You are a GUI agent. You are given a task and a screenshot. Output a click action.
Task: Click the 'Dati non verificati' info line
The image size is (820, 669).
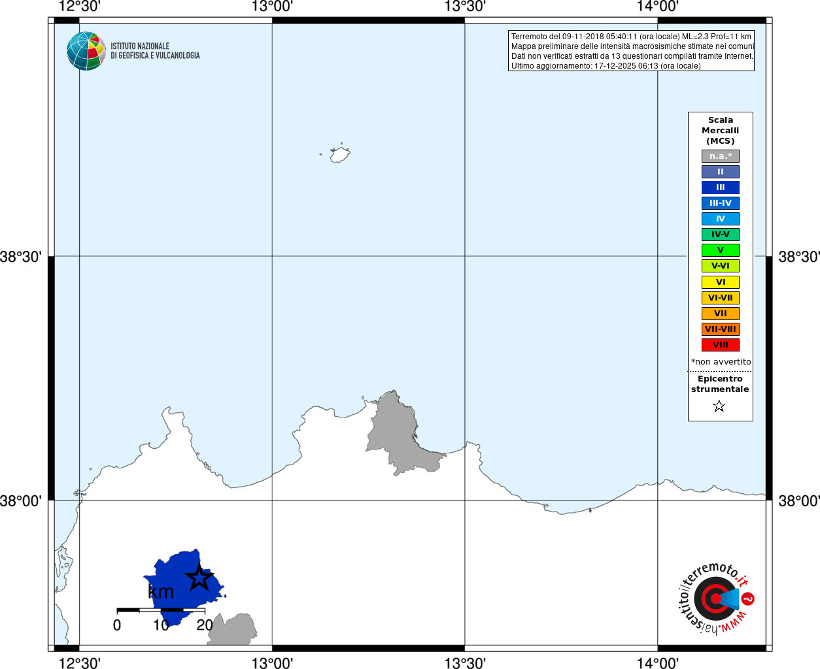(x=632, y=56)
